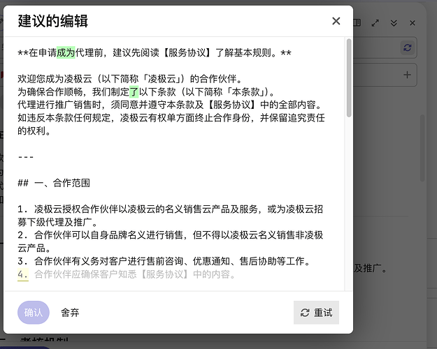Click the background page scrollbar at right
437x349 pixels.
pyautogui.click(x=422, y=147)
